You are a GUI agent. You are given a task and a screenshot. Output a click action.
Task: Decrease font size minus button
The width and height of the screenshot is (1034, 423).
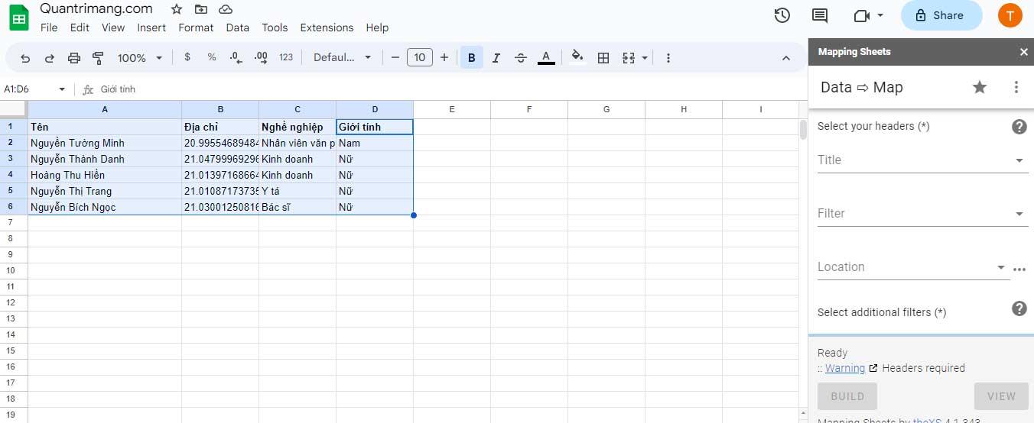point(395,57)
